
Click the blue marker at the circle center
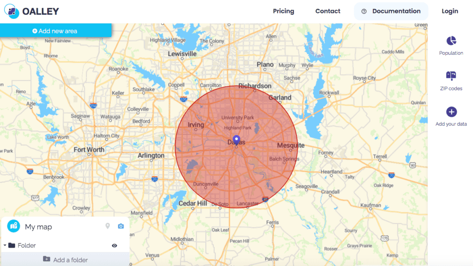pos(236,138)
